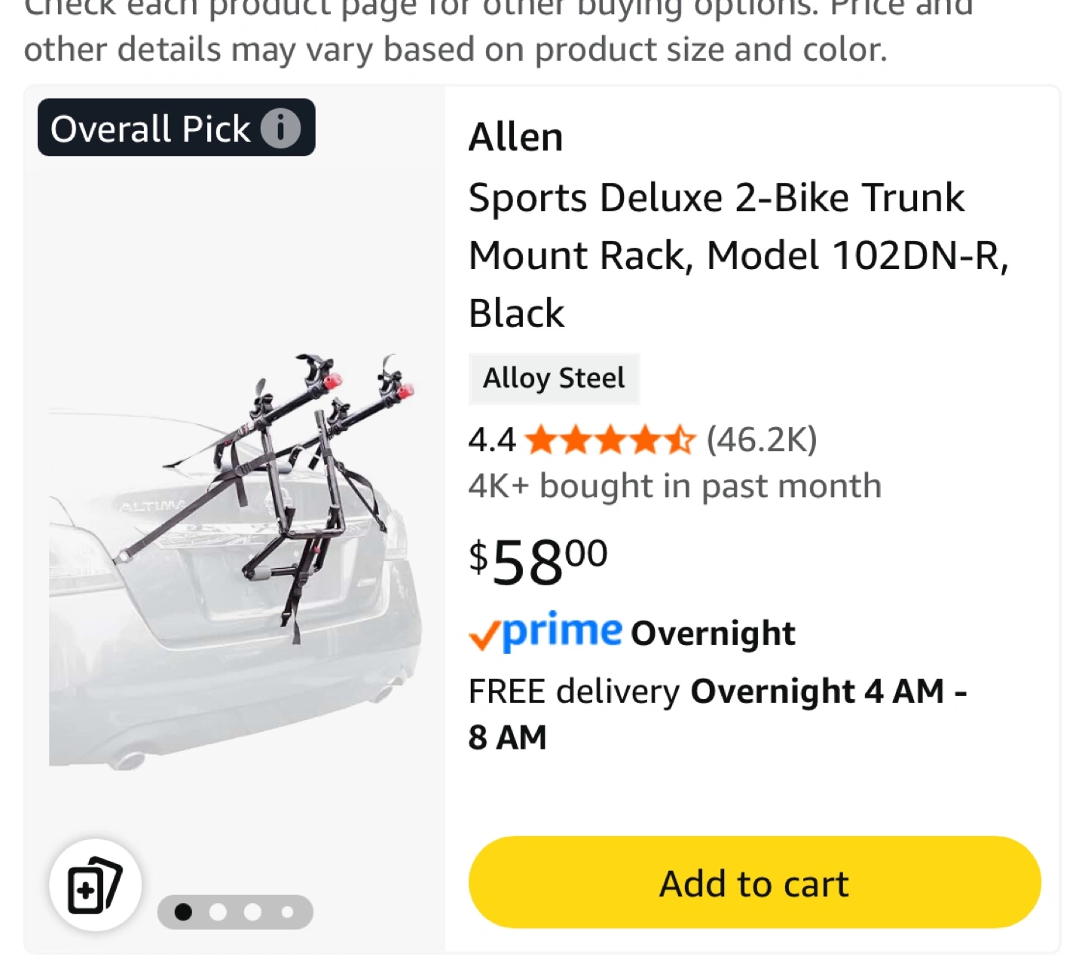
Task: Open the add-to-list cards icon
Action: 95,884
